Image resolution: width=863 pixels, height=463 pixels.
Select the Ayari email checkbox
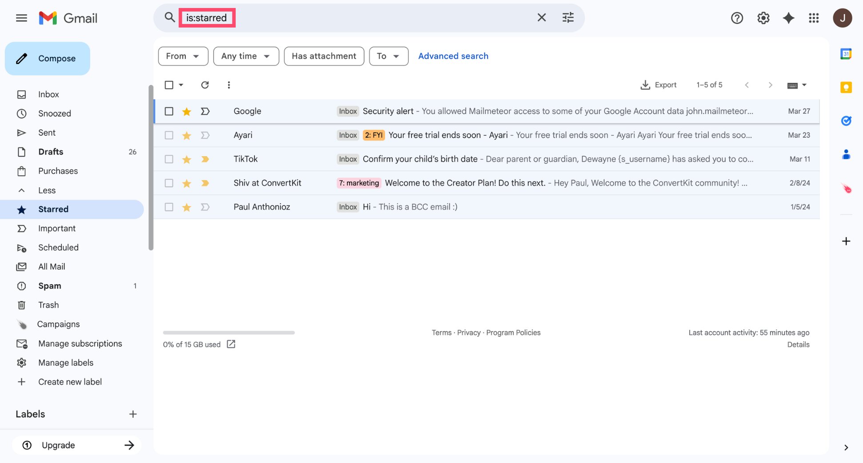pyautogui.click(x=169, y=135)
